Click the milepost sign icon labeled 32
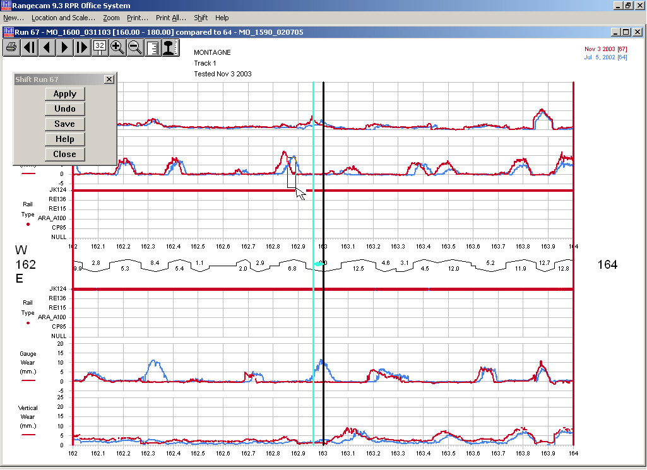 [100, 47]
